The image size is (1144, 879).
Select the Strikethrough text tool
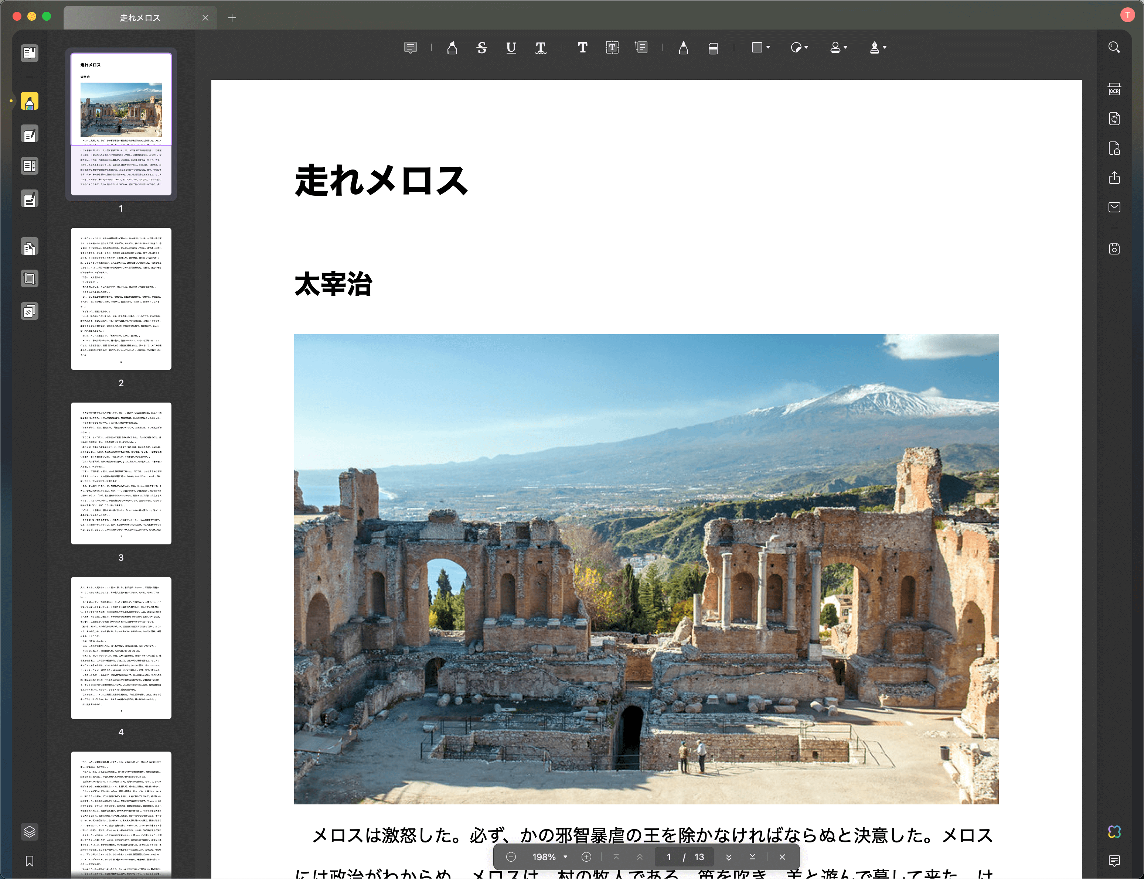click(x=482, y=48)
